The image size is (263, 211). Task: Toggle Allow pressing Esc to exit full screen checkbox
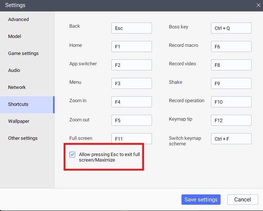[x=72, y=155]
